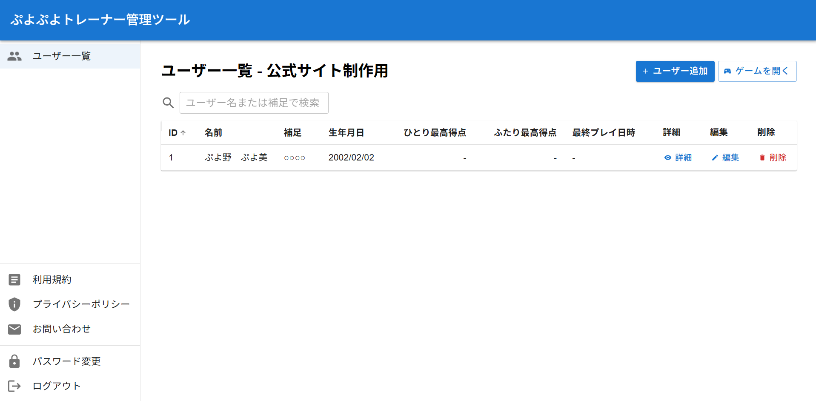The height and width of the screenshot is (401, 816).
Task: Click the red trash icon
Action: (762, 158)
